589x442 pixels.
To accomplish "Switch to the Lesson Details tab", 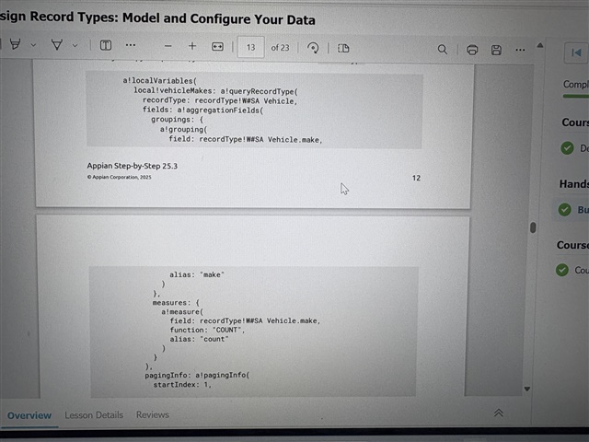I will 94,415.
